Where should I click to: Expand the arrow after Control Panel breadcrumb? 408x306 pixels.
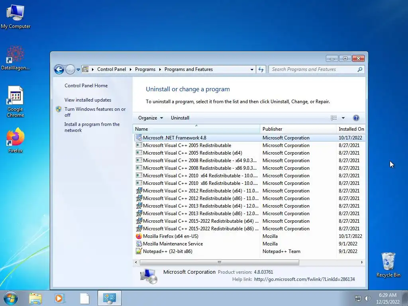click(130, 69)
